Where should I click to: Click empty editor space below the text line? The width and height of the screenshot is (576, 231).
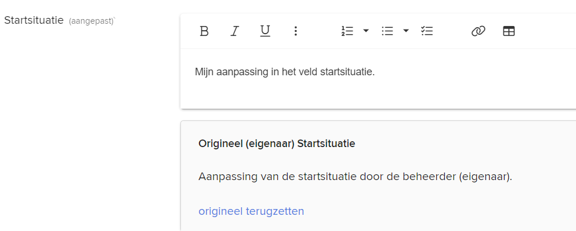click(x=378, y=94)
